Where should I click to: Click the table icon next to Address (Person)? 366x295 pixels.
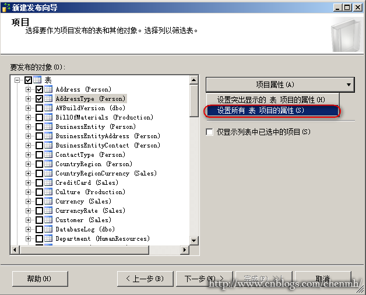pos(49,90)
